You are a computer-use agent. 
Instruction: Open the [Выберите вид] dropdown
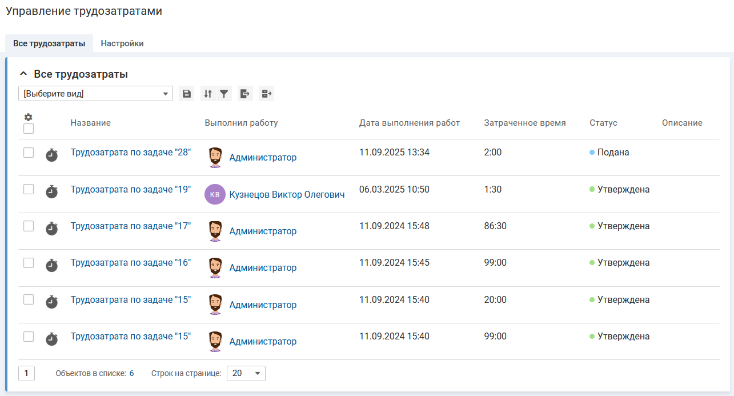click(95, 94)
